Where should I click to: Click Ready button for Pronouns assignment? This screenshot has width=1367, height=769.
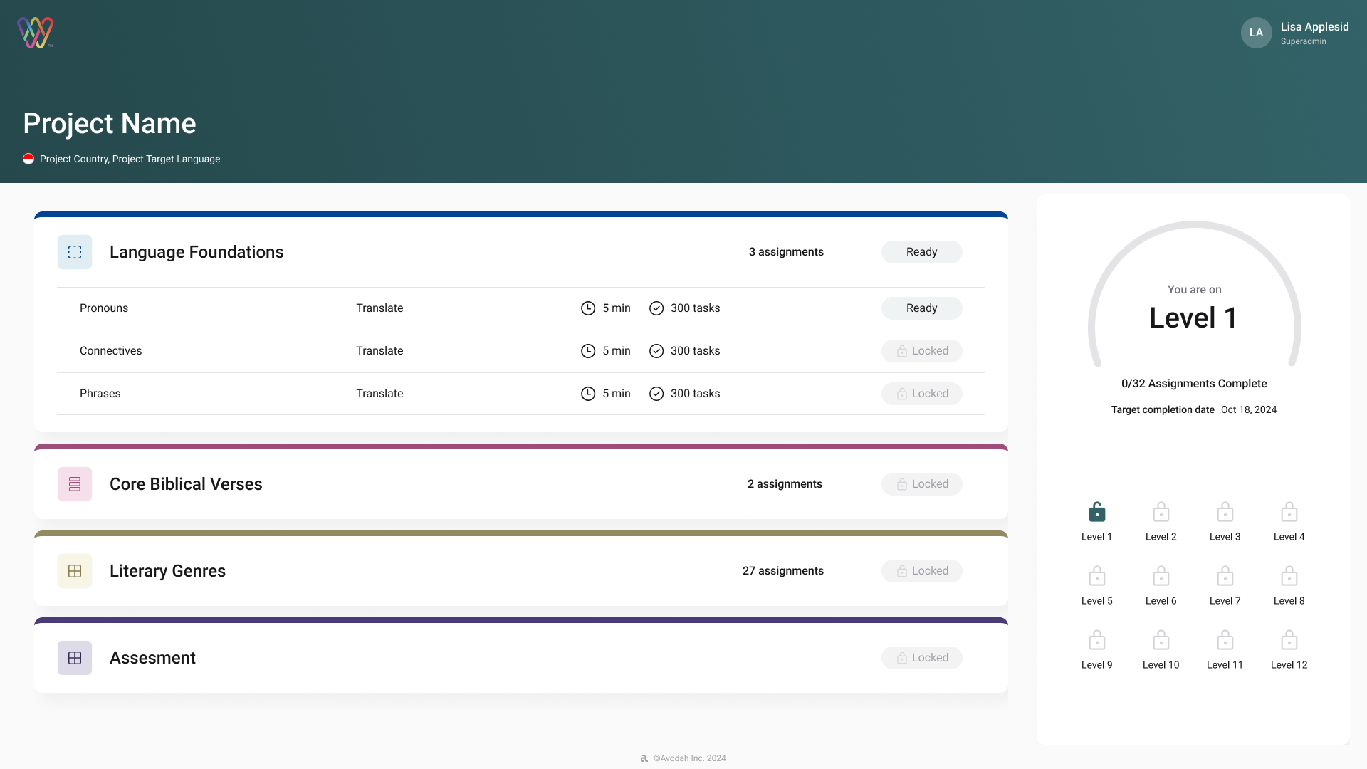tap(921, 308)
